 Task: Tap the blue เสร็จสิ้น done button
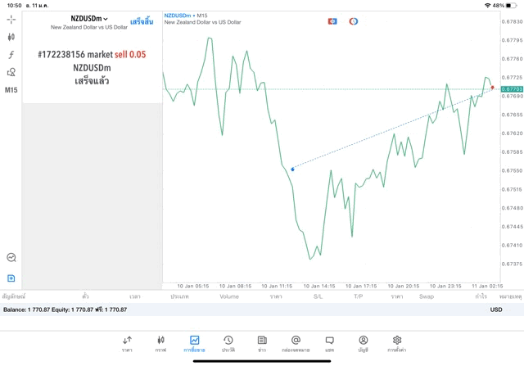click(x=141, y=21)
